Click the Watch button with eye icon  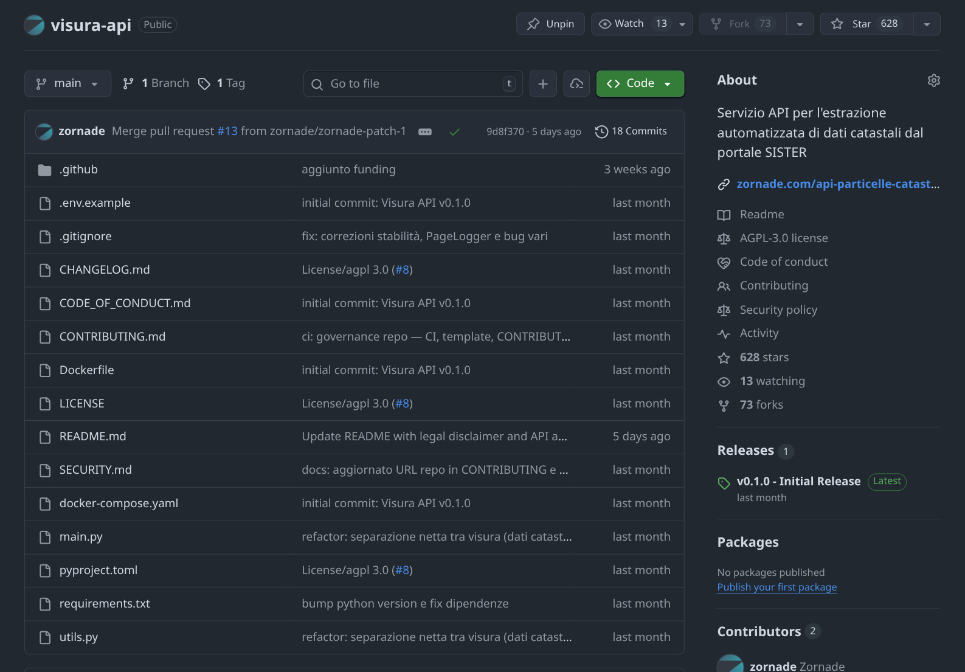click(x=632, y=24)
